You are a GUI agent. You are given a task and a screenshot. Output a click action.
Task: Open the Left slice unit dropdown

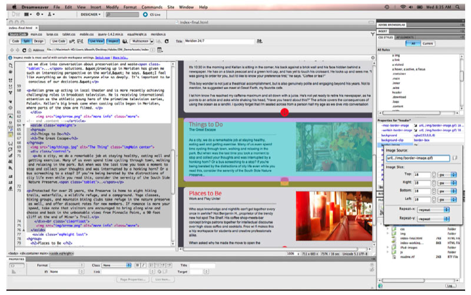447,199
